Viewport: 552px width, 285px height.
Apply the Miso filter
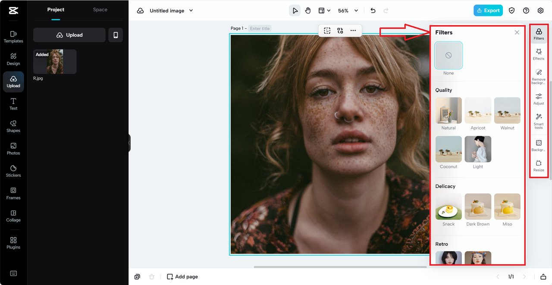(x=507, y=207)
